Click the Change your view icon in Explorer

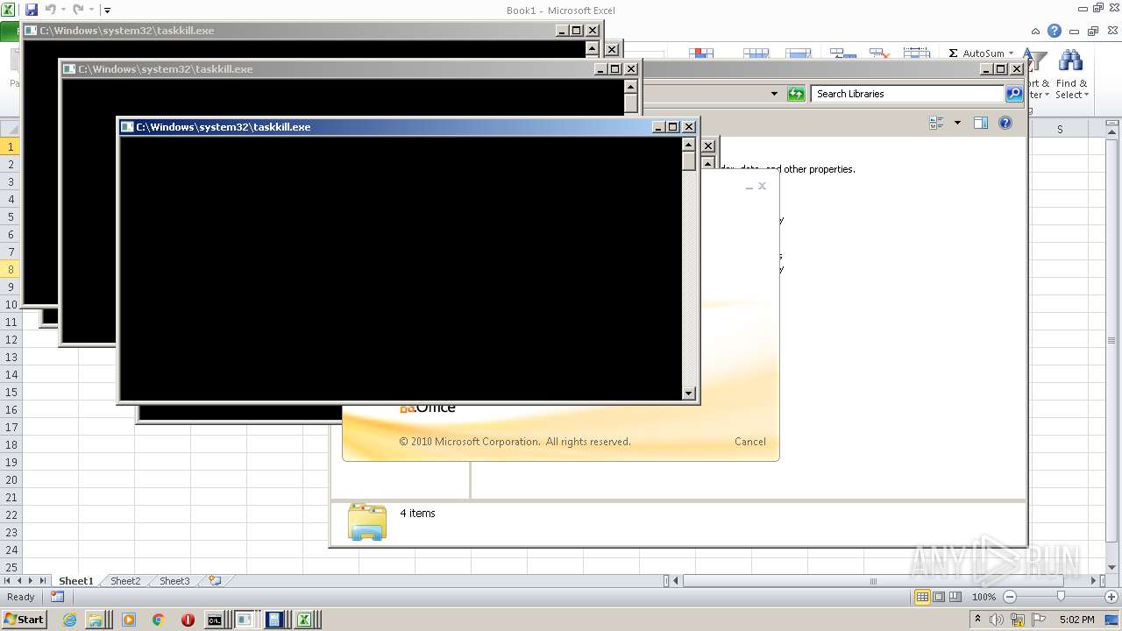[936, 123]
